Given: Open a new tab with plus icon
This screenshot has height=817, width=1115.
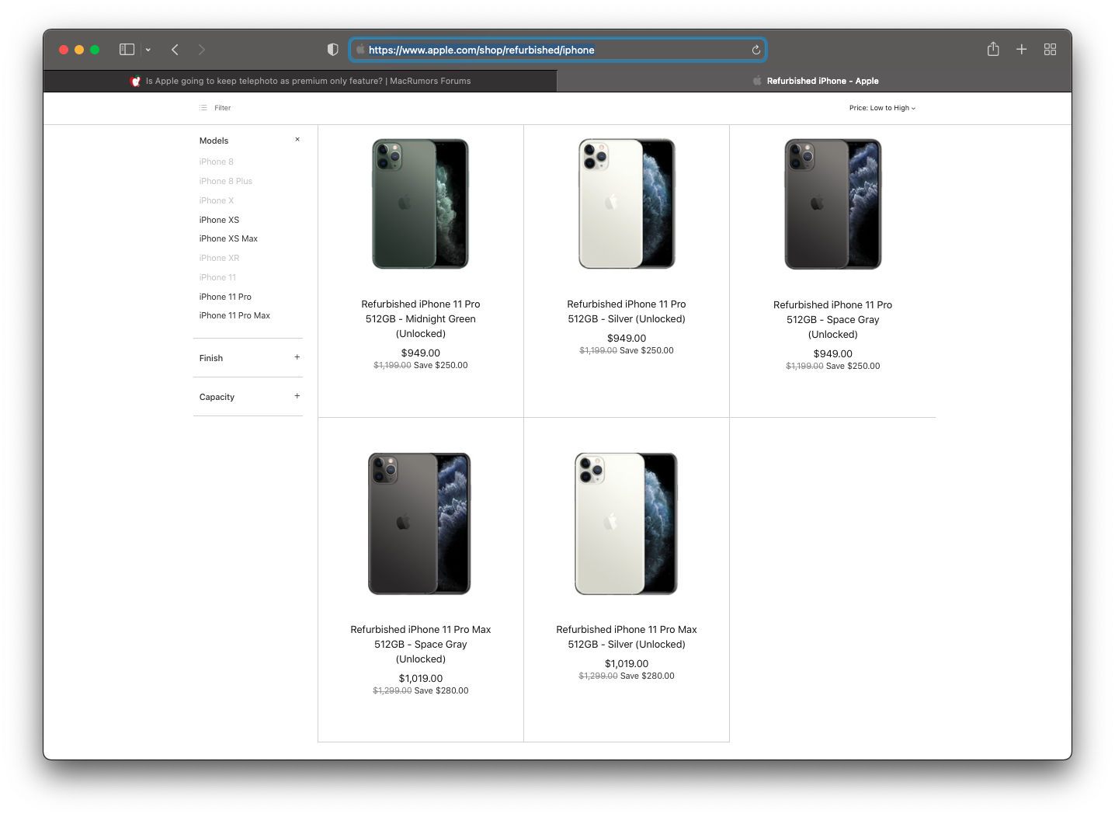Looking at the screenshot, I should (1021, 49).
